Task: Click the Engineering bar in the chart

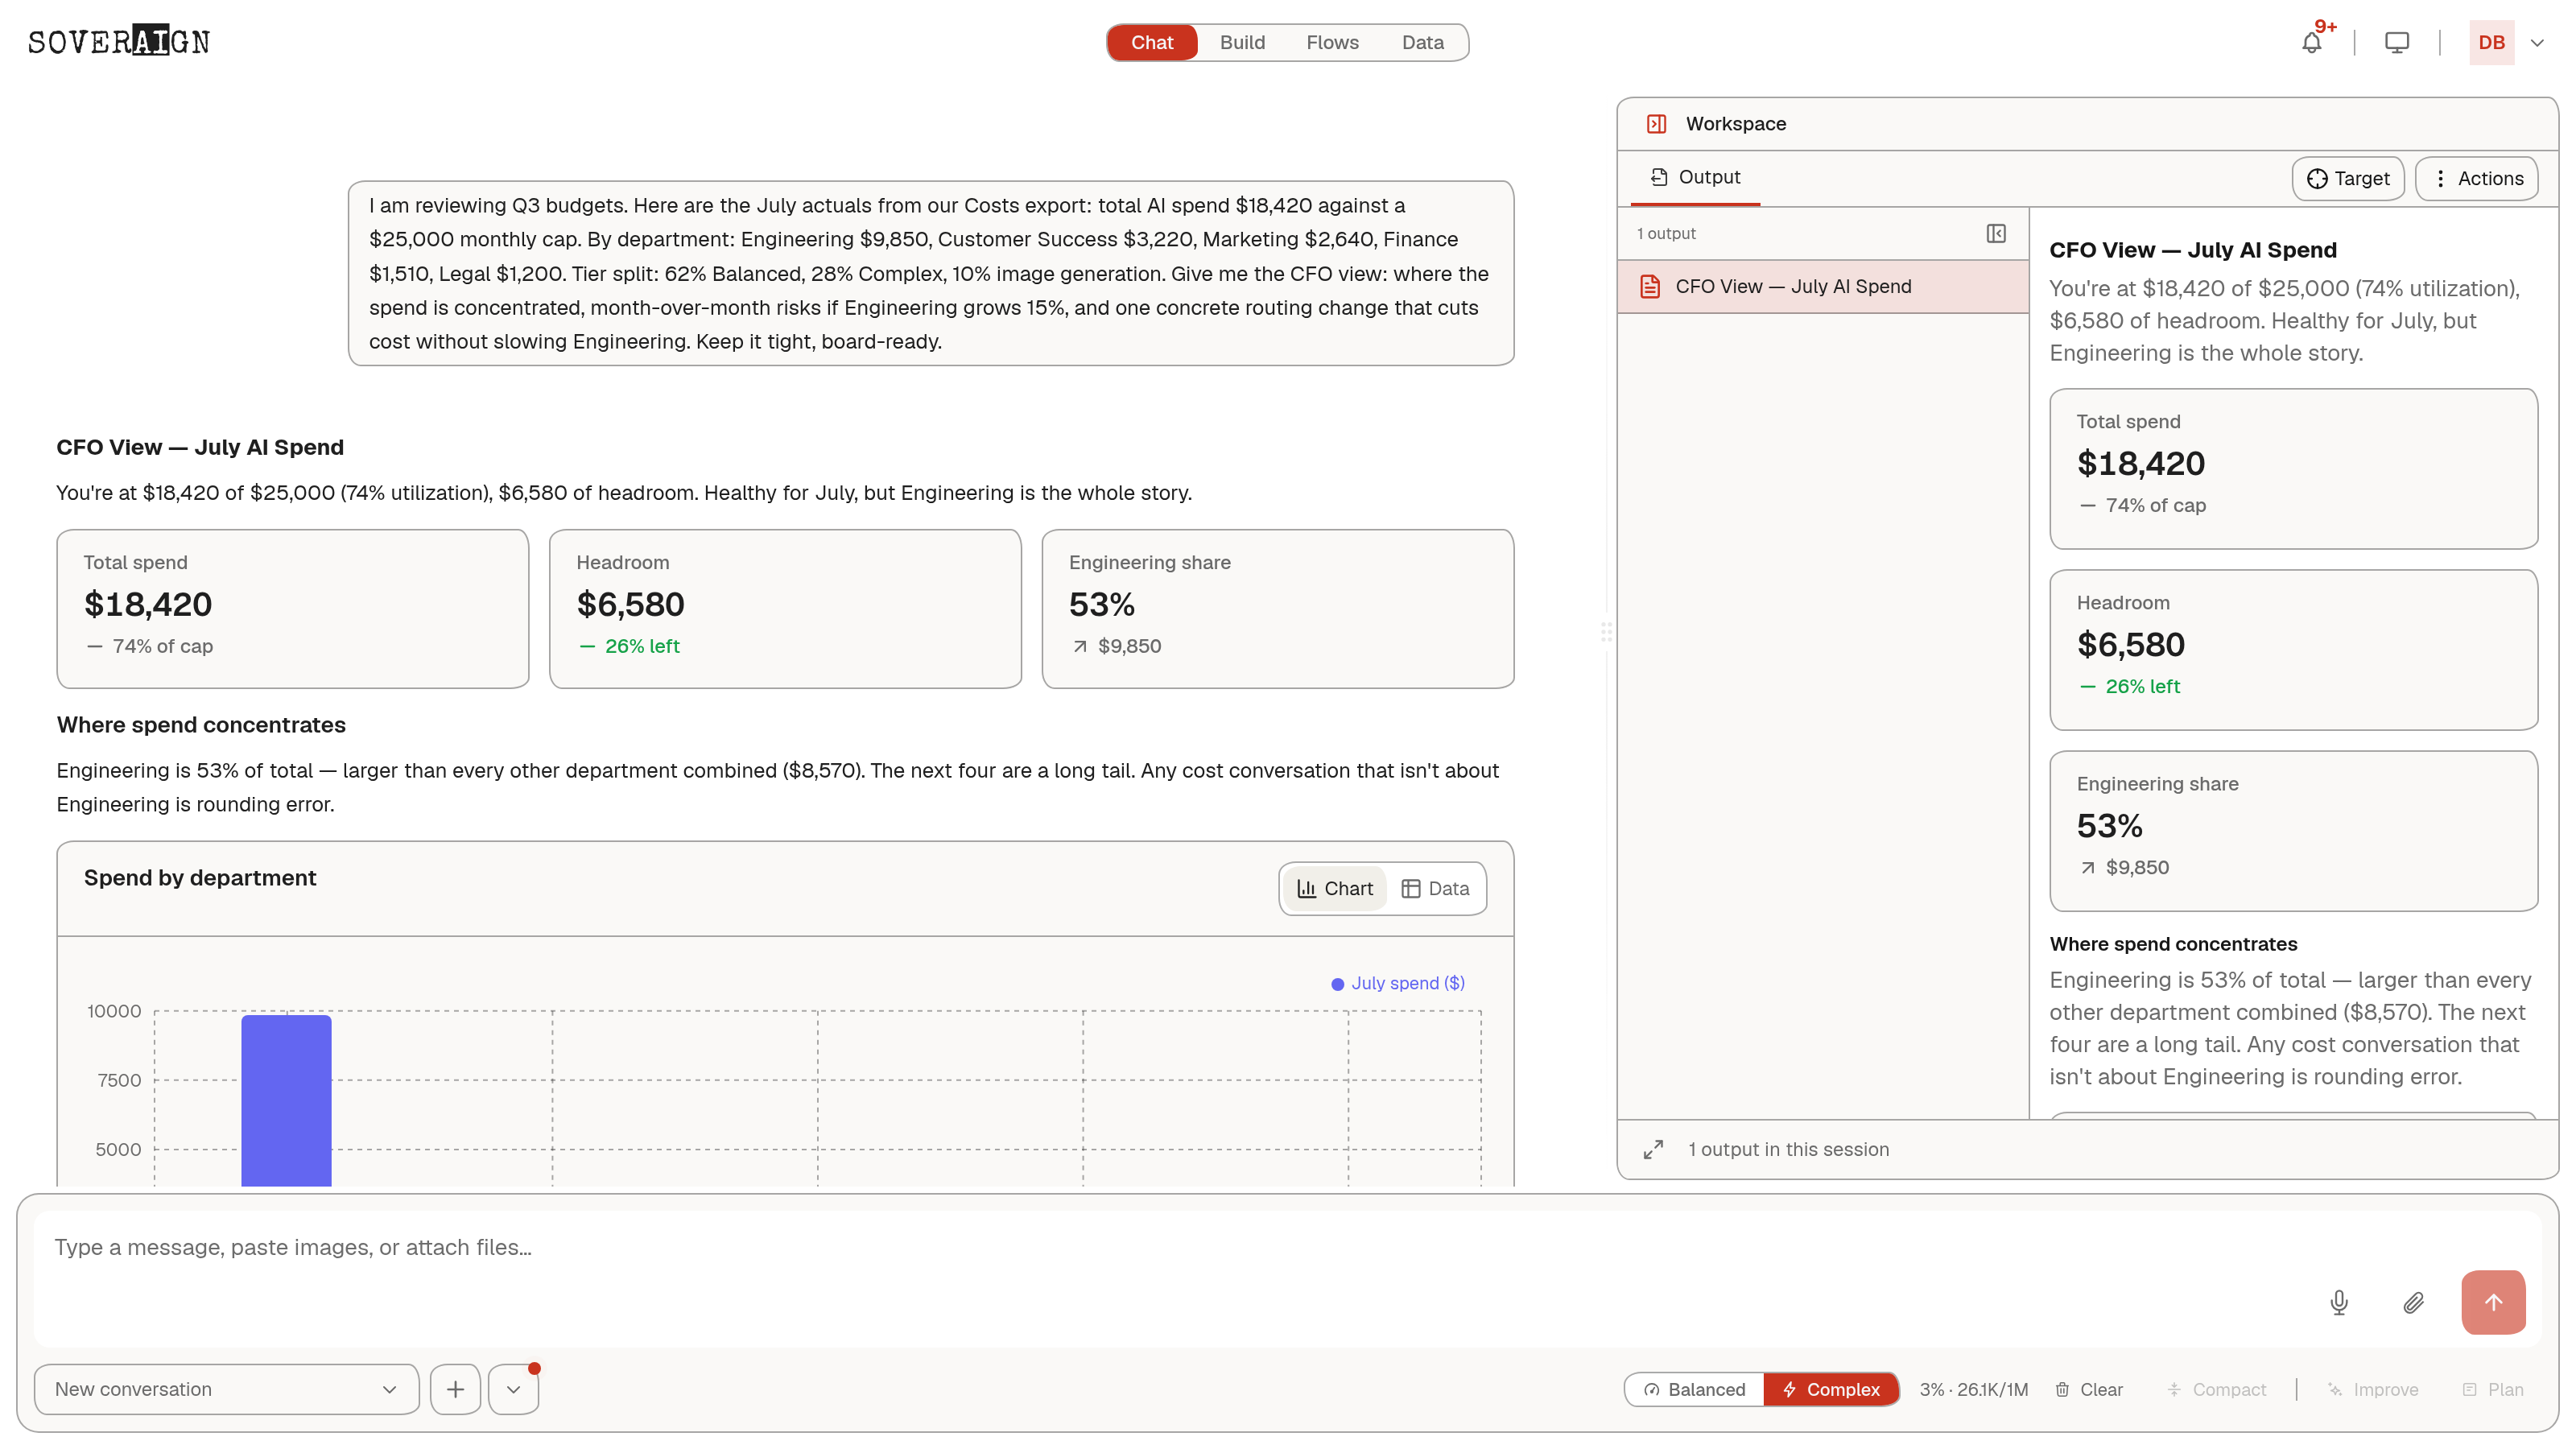Action: tap(286, 1101)
